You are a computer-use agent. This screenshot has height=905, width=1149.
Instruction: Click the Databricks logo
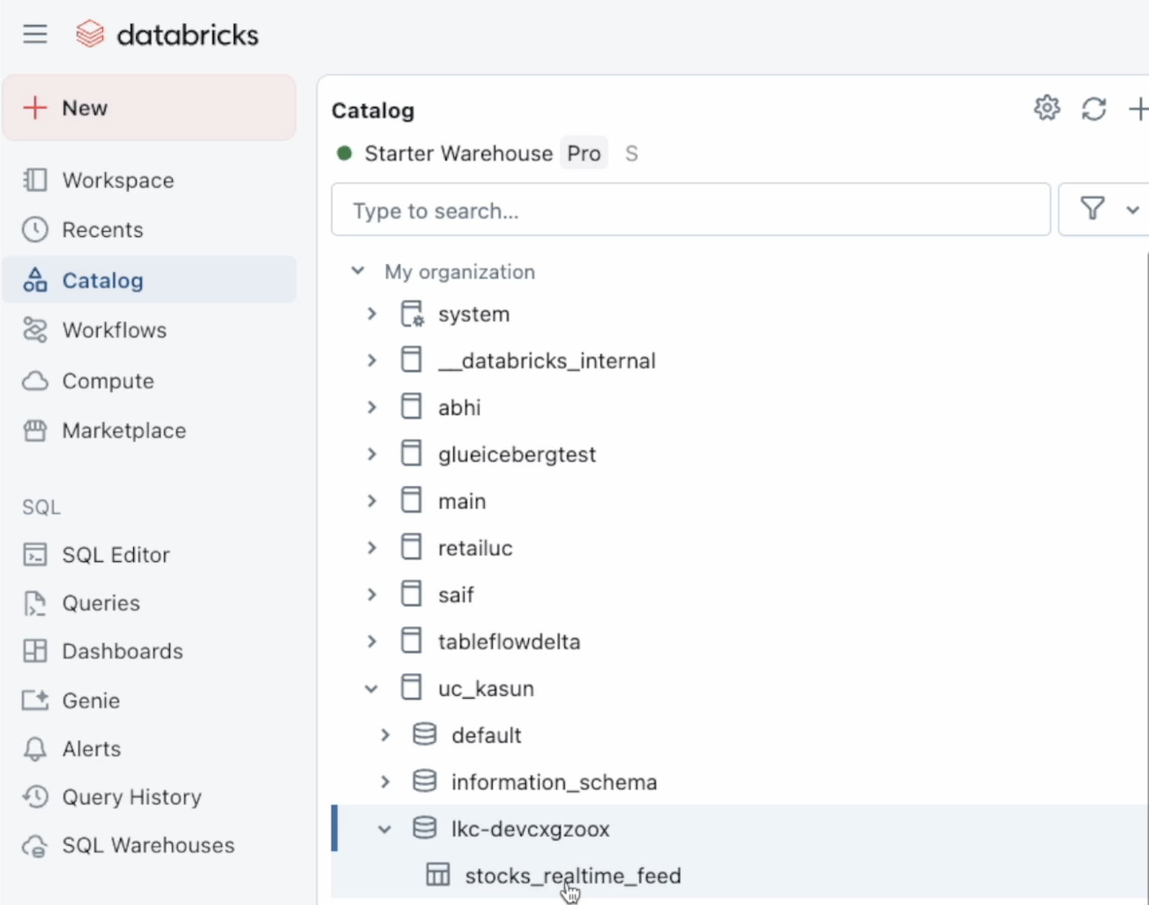(x=167, y=34)
